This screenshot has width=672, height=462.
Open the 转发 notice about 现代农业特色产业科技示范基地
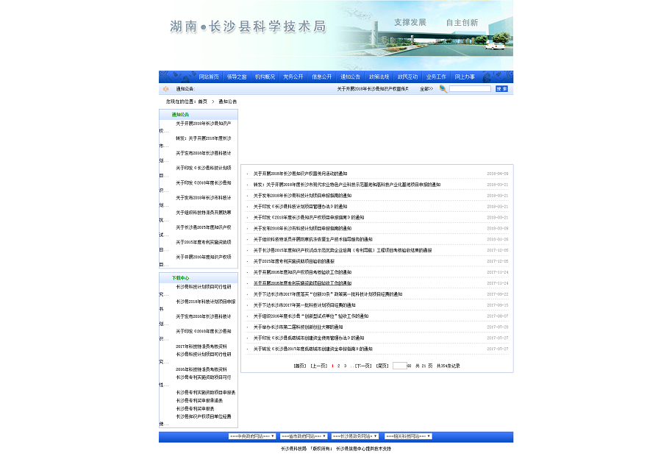point(347,185)
